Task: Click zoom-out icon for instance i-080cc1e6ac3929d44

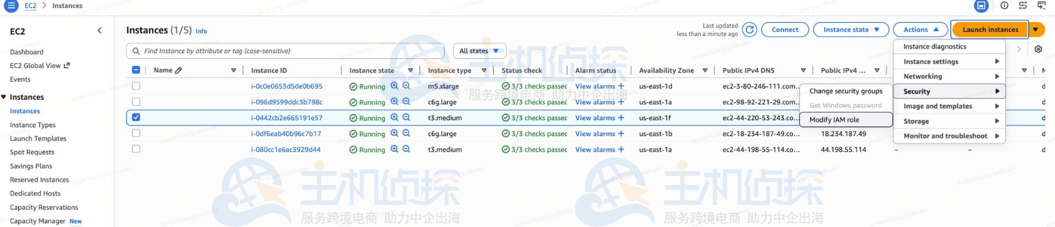Action: coord(406,149)
